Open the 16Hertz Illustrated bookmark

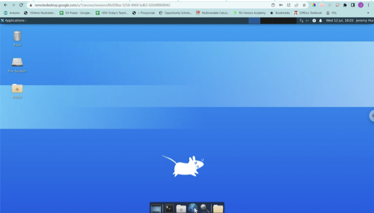pyautogui.click(x=39, y=13)
